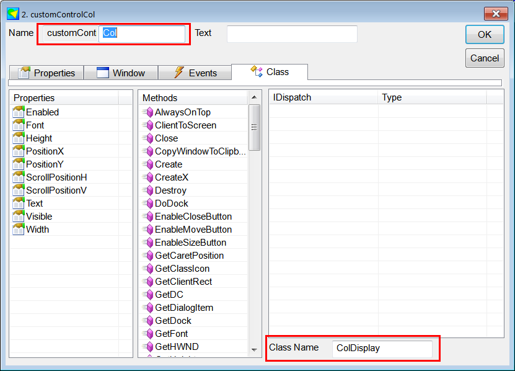This screenshot has width=515, height=371.
Task: Select the GetDC method text
Action: [169, 295]
